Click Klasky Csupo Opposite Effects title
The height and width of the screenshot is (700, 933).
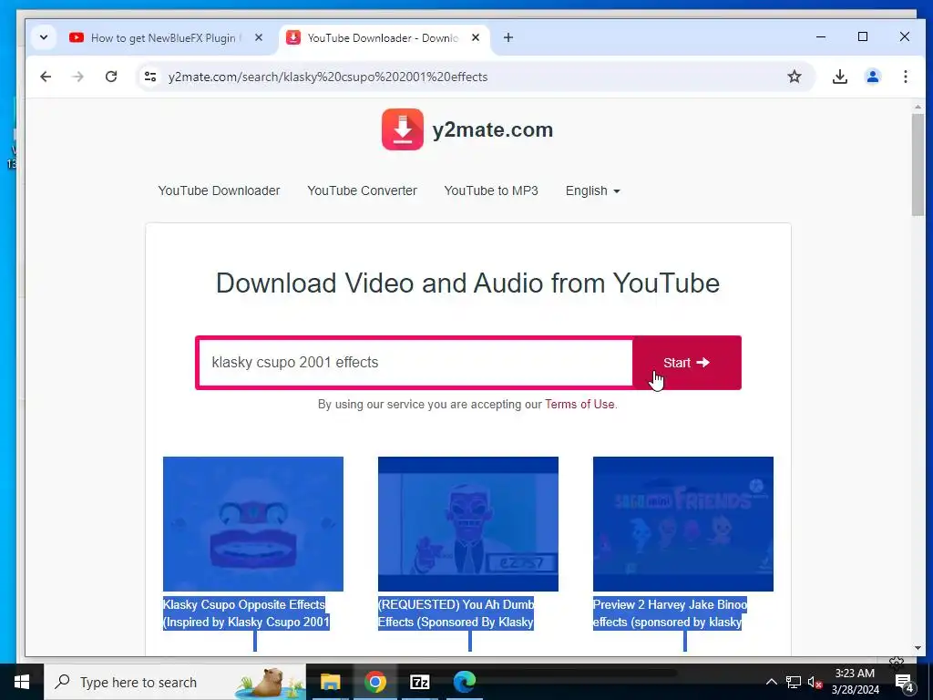pos(246,613)
